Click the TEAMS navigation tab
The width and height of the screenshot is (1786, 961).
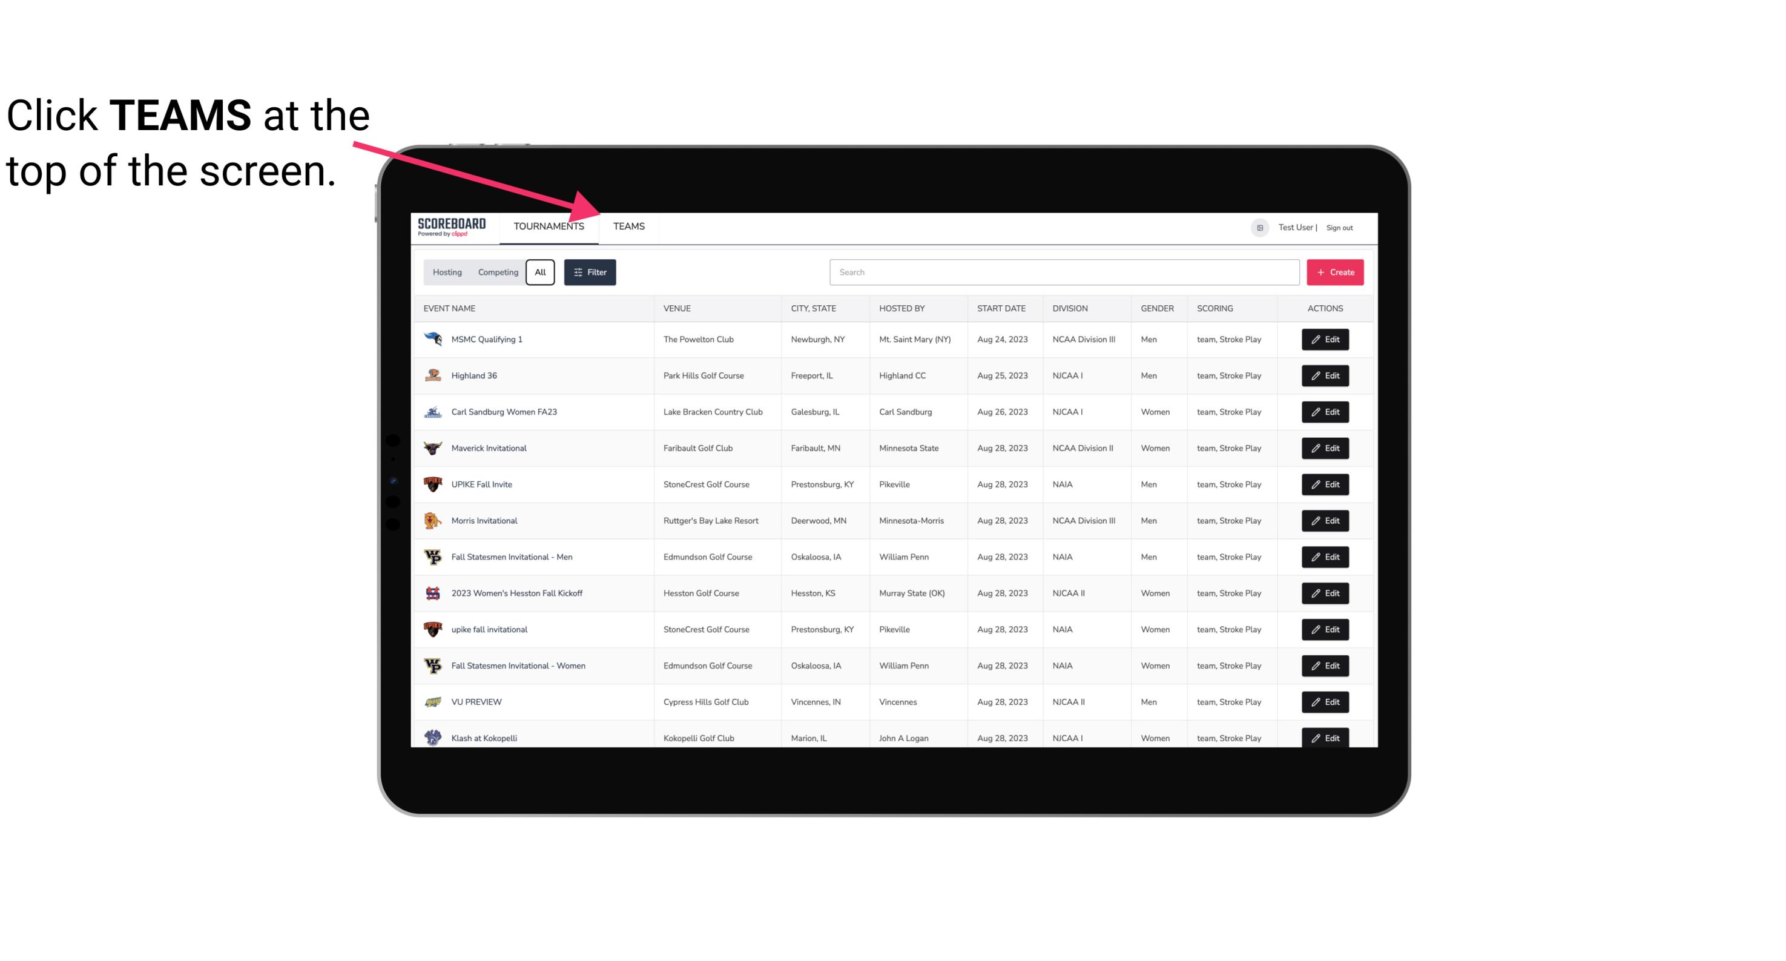pos(628,227)
